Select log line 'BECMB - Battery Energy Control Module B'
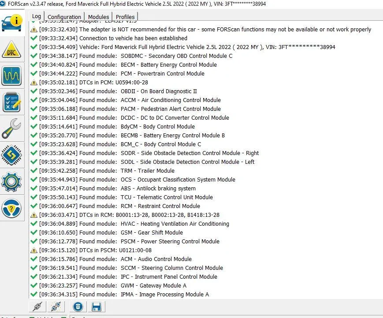 [132, 135]
